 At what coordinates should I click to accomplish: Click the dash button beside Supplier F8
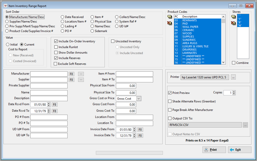[81, 80]
